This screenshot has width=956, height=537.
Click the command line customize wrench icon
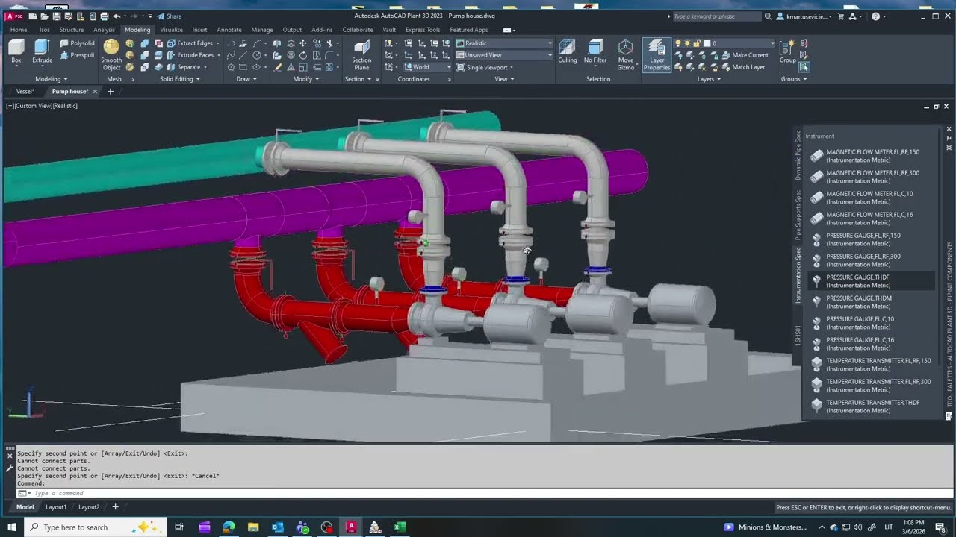[10, 469]
